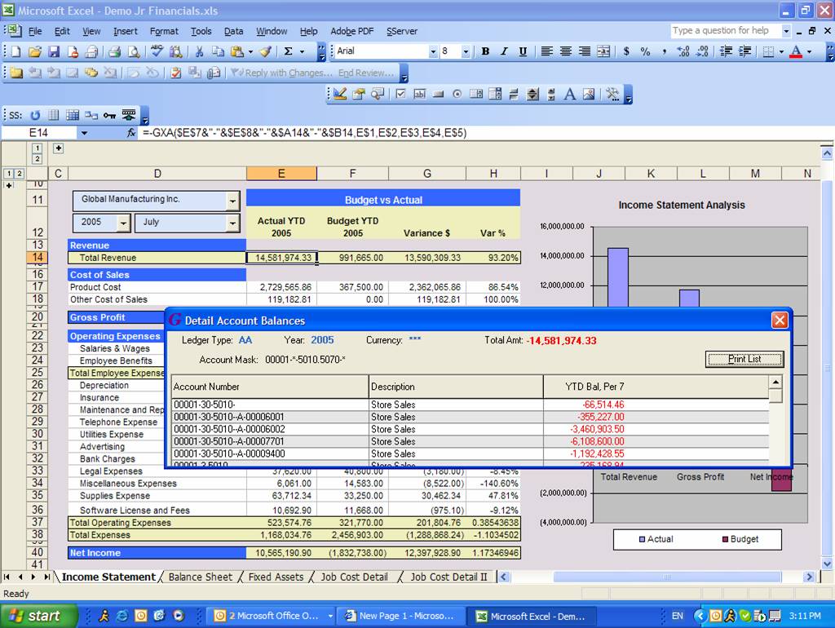
Task: Switch to the Balance Sheet tab
Action: (201, 577)
